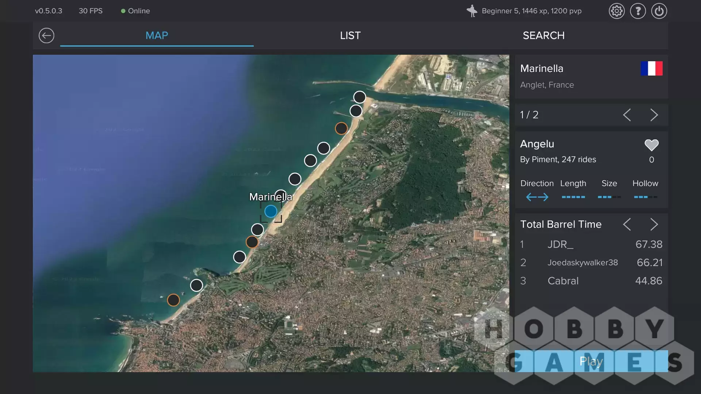Screen dimensions: 701x394
Task: Click the French flag icon
Action: (651, 68)
